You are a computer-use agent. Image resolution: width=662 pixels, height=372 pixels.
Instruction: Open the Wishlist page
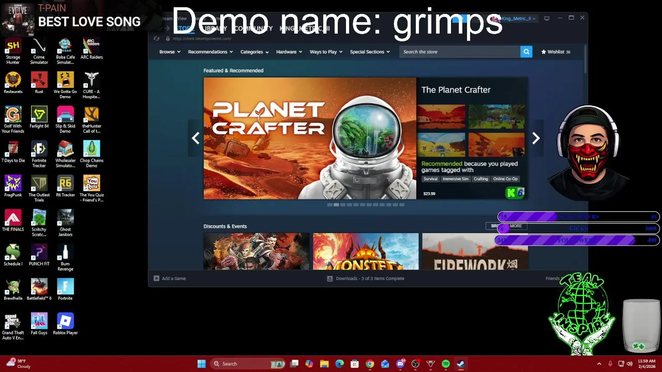point(555,52)
